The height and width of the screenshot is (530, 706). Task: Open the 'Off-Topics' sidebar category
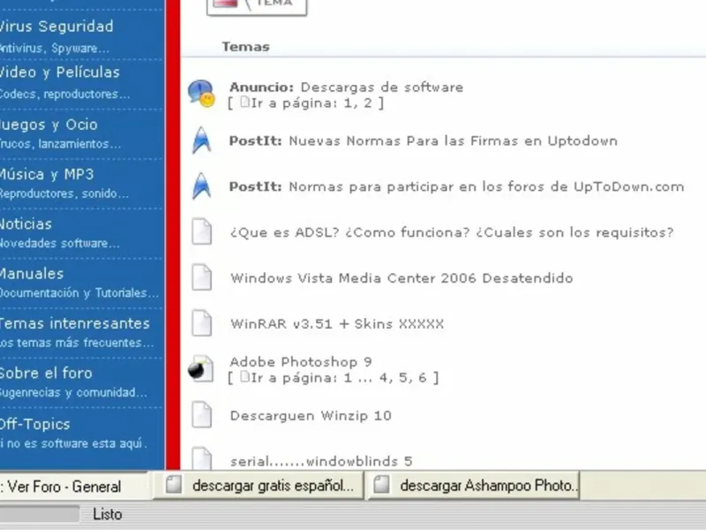tap(35, 424)
